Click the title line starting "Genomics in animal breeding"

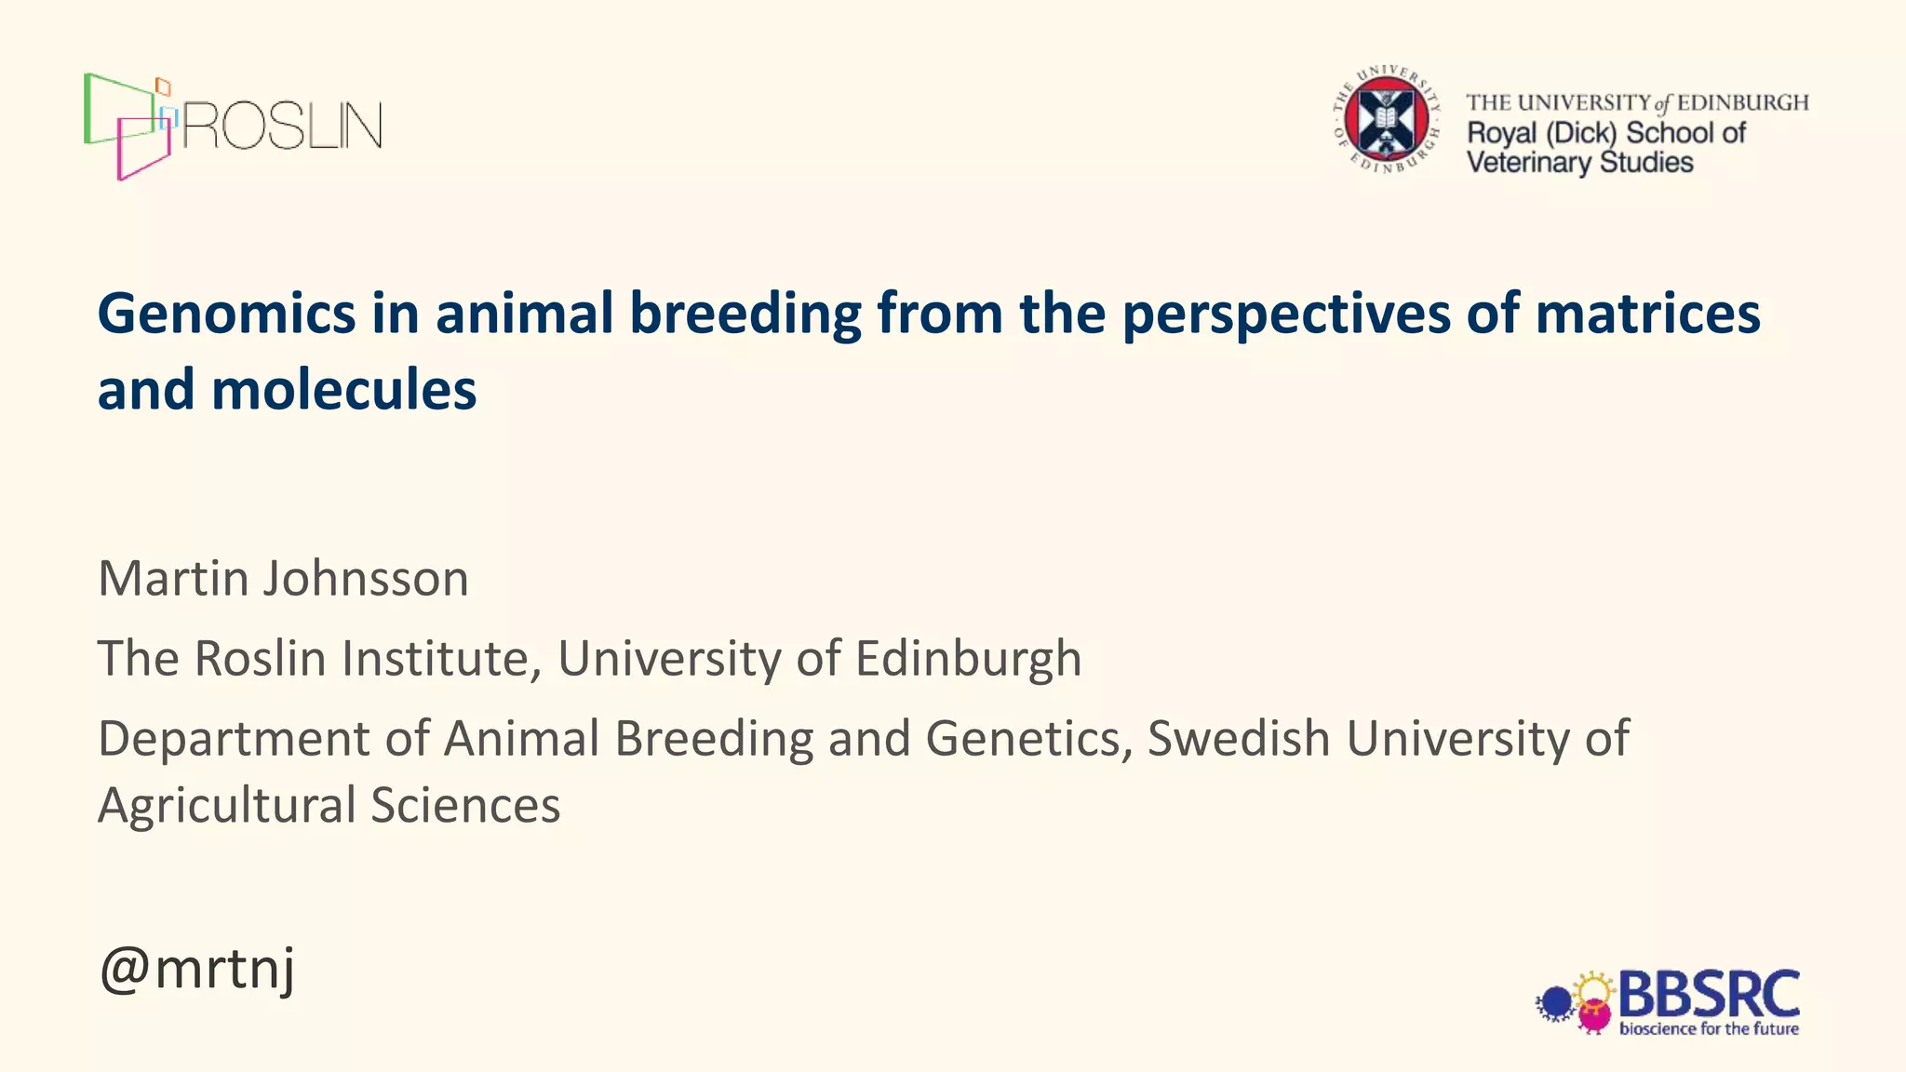click(x=928, y=313)
